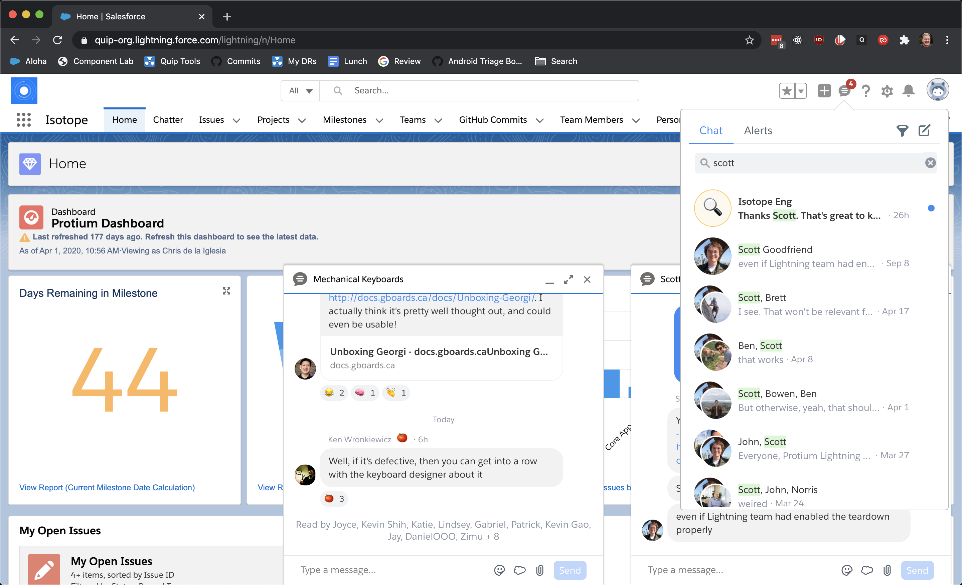
Task: Open the Component Lab bookmark
Action: (96, 61)
